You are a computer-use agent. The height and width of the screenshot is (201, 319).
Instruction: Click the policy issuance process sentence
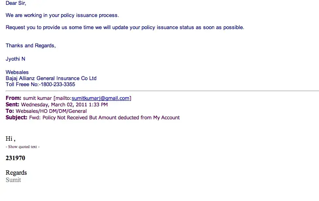pyautogui.click(x=62, y=15)
